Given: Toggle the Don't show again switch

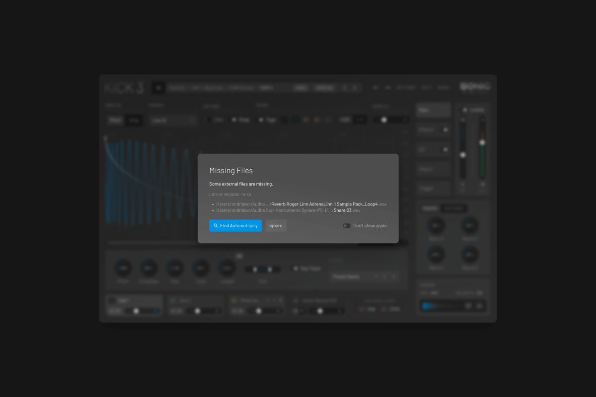Looking at the screenshot, I should pyautogui.click(x=347, y=226).
